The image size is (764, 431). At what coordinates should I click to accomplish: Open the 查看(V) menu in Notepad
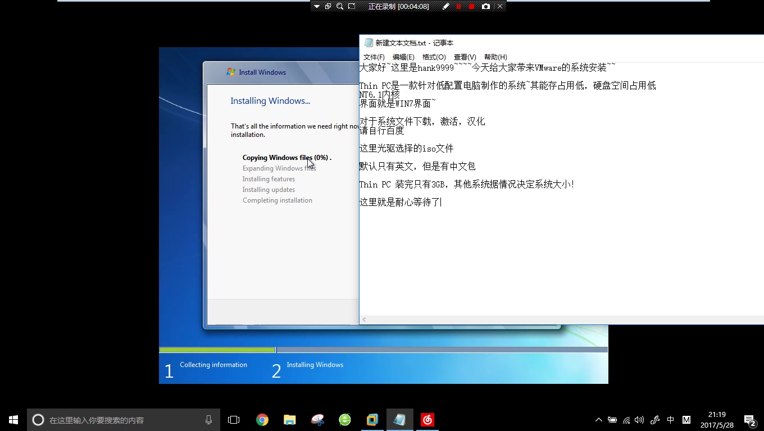(465, 57)
